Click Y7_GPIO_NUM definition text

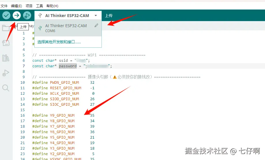click(x=62, y=126)
